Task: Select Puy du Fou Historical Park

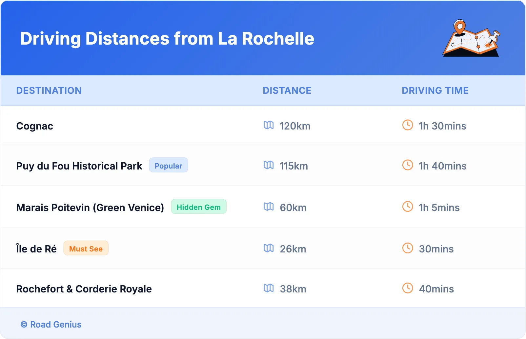Action: point(79,166)
